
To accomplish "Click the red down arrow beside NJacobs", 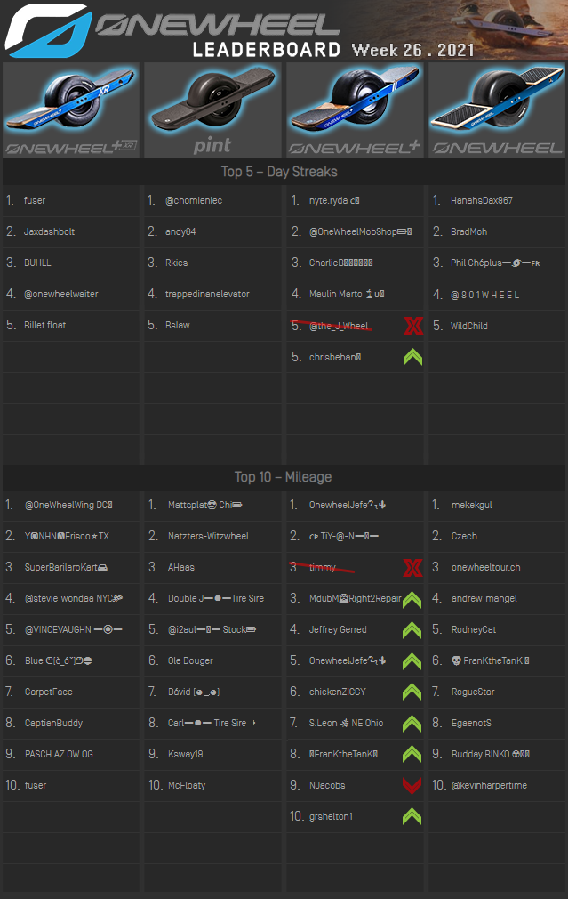I will click(x=412, y=785).
